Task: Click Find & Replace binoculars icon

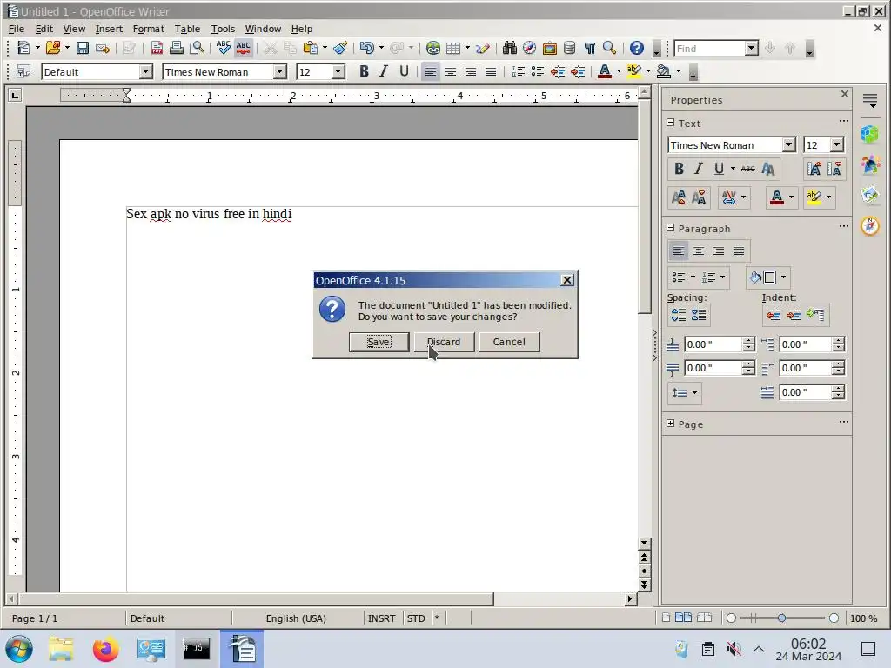Action: click(x=510, y=49)
